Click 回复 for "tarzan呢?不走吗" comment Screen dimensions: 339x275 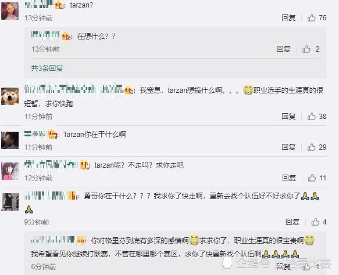tap(289, 178)
